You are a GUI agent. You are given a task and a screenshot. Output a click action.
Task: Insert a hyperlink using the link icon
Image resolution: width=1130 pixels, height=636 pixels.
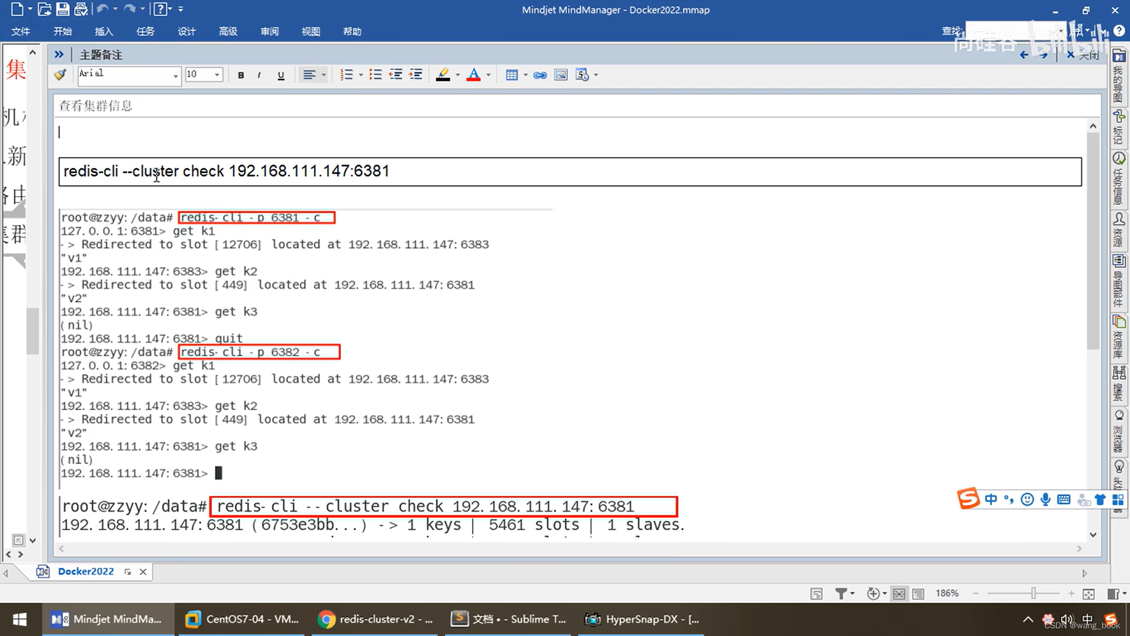click(540, 75)
